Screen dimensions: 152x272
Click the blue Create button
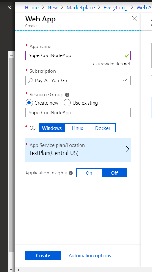click(x=43, y=256)
